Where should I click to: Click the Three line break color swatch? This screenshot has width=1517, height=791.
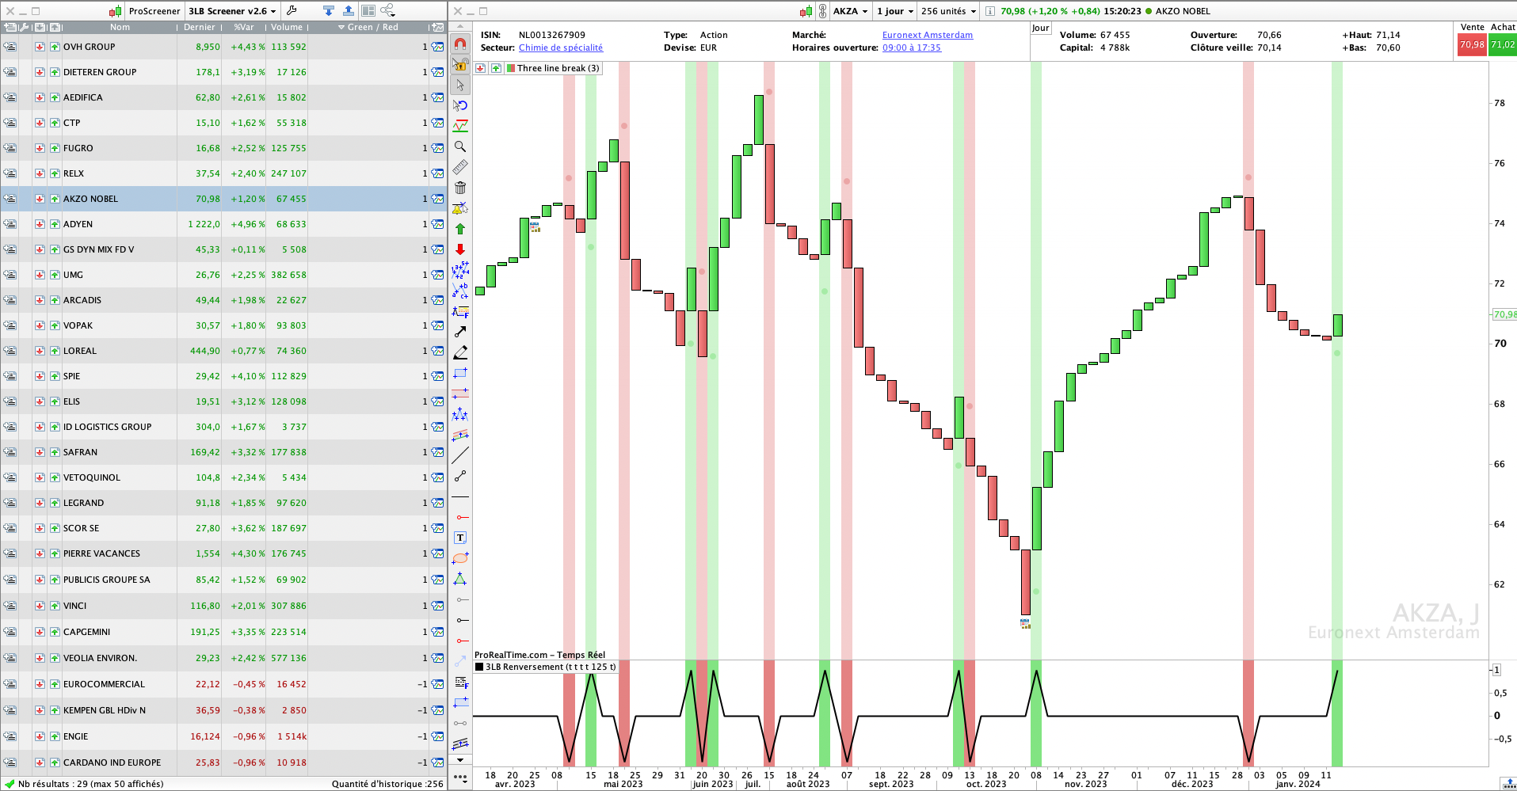click(511, 68)
